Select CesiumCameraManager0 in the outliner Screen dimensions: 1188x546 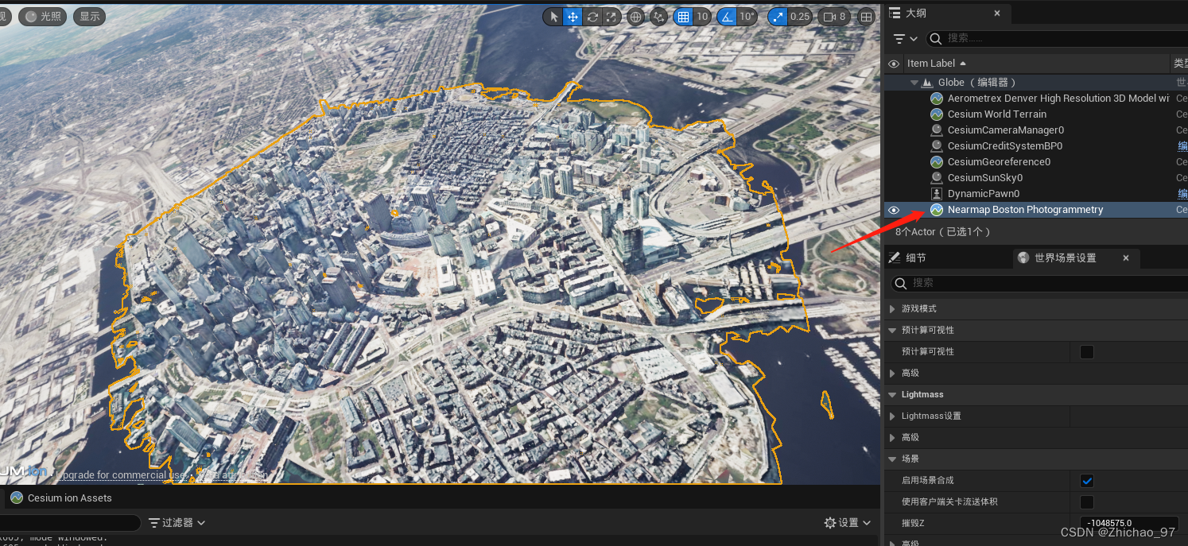pyautogui.click(x=1006, y=130)
